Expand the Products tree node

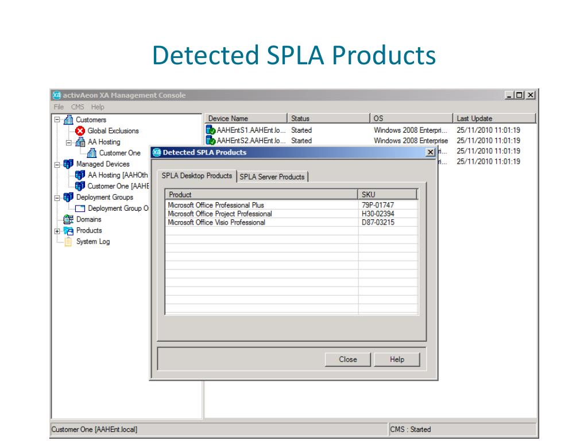[57, 231]
